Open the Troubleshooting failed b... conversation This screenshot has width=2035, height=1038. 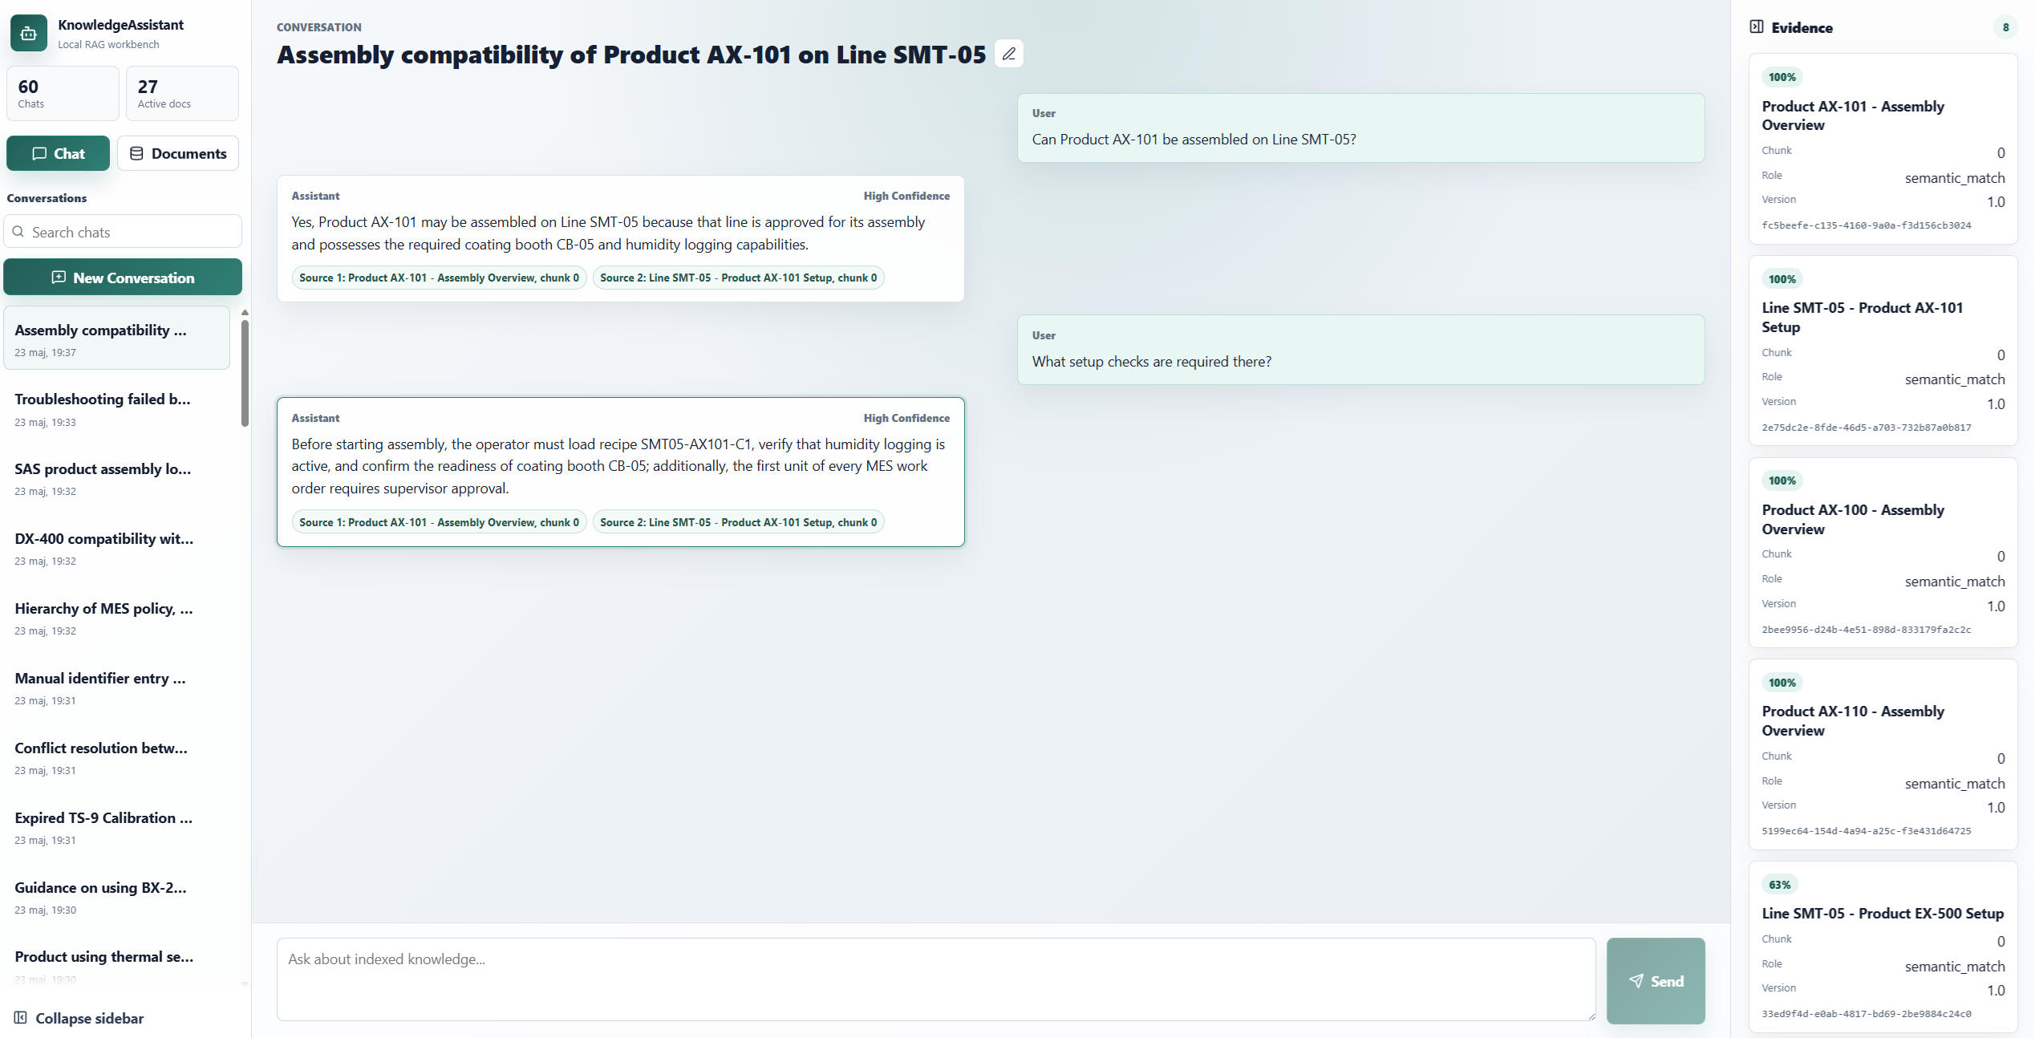[x=116, y=408]
